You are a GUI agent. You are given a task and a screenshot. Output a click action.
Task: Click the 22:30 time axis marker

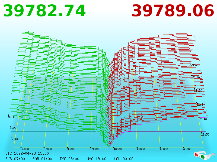point(200,104)
